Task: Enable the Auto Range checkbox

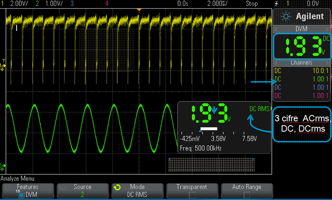Action: pyautogui.click(x=247, y=194)
